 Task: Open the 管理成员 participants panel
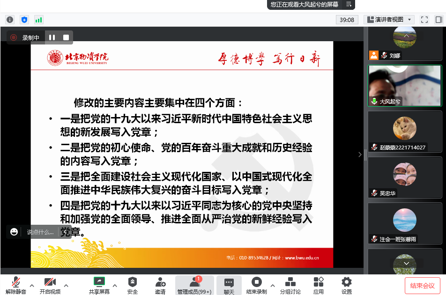coord(194,285)
